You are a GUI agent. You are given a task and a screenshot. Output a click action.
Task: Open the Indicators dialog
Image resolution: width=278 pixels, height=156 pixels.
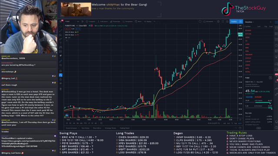coord(103,21)
